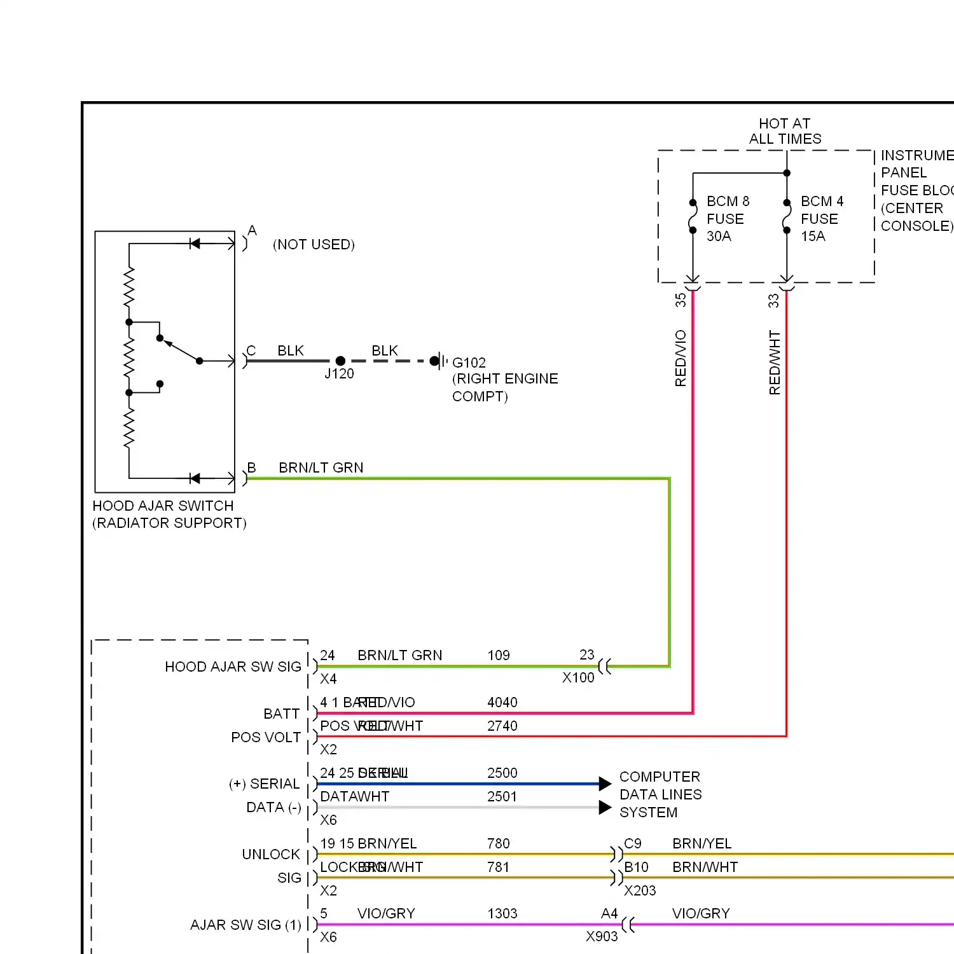Click the X203 connector label
This screenshot has width=954, height=954.
640,890
